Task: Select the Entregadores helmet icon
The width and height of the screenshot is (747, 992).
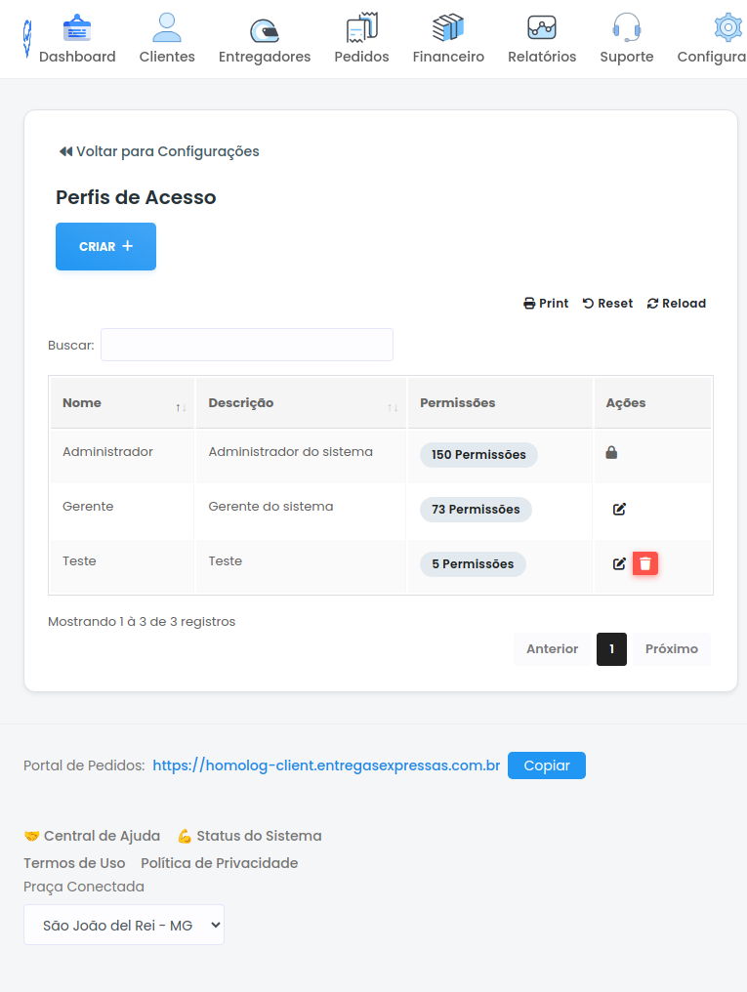Action: pos(264,27)
